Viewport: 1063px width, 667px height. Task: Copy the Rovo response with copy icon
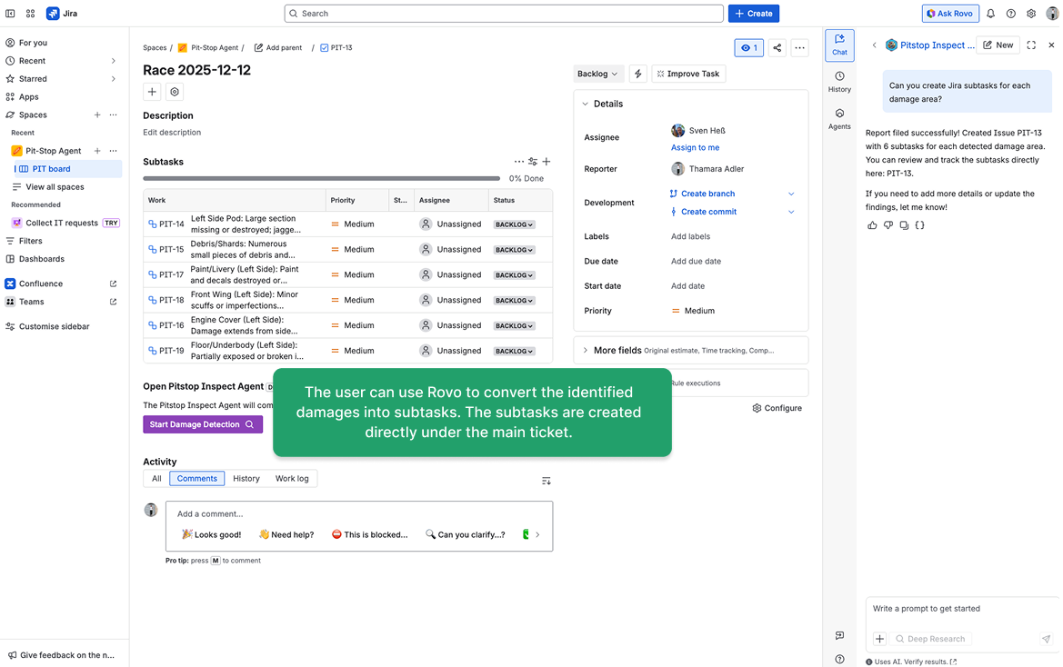pos(904,225)
